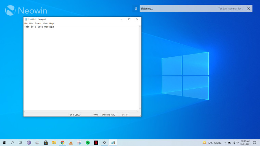Screen dimensions: 260x146
Task: Close the dictation Listening bar
Action: click(249, 9)
